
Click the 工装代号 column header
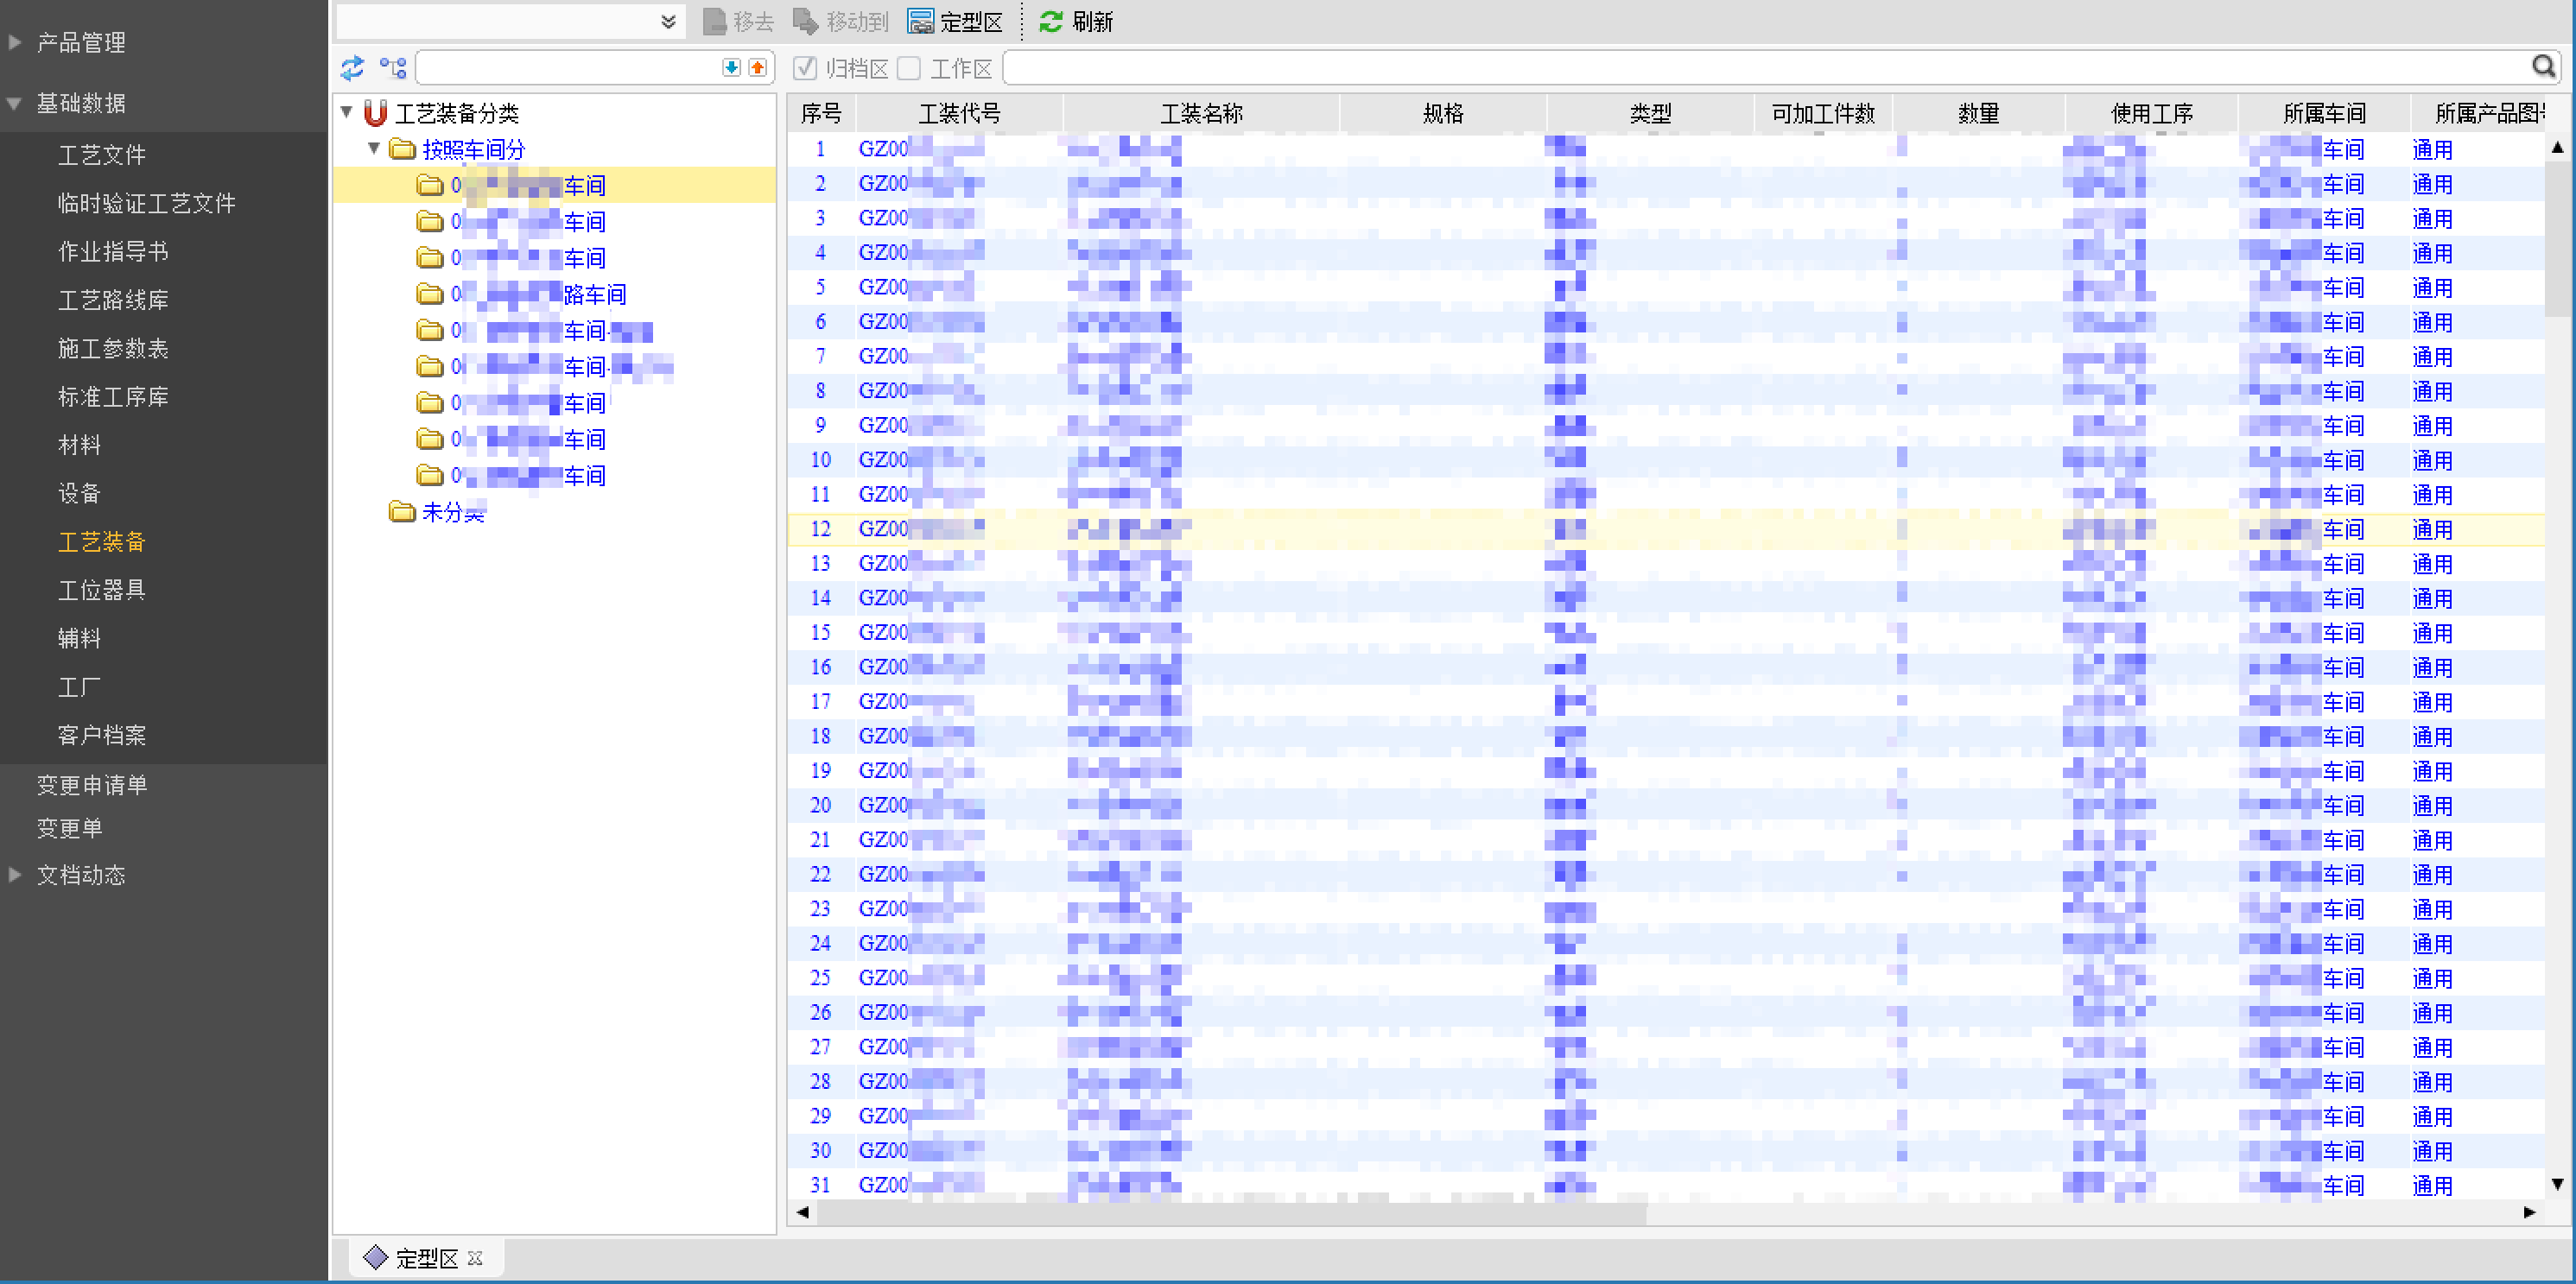point(959,114)
